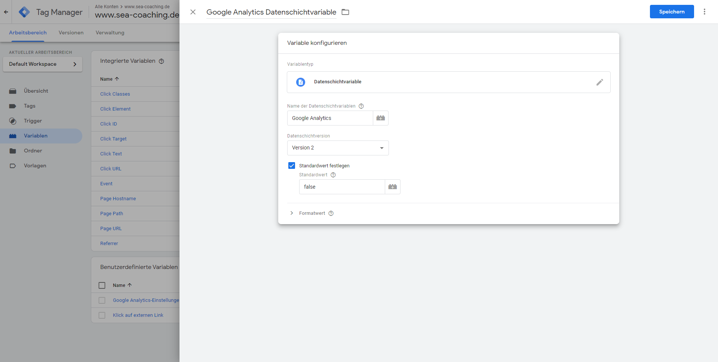Sort user-defined variables by Name
This screenshot has height=362, width=718.
pos(122,285)
